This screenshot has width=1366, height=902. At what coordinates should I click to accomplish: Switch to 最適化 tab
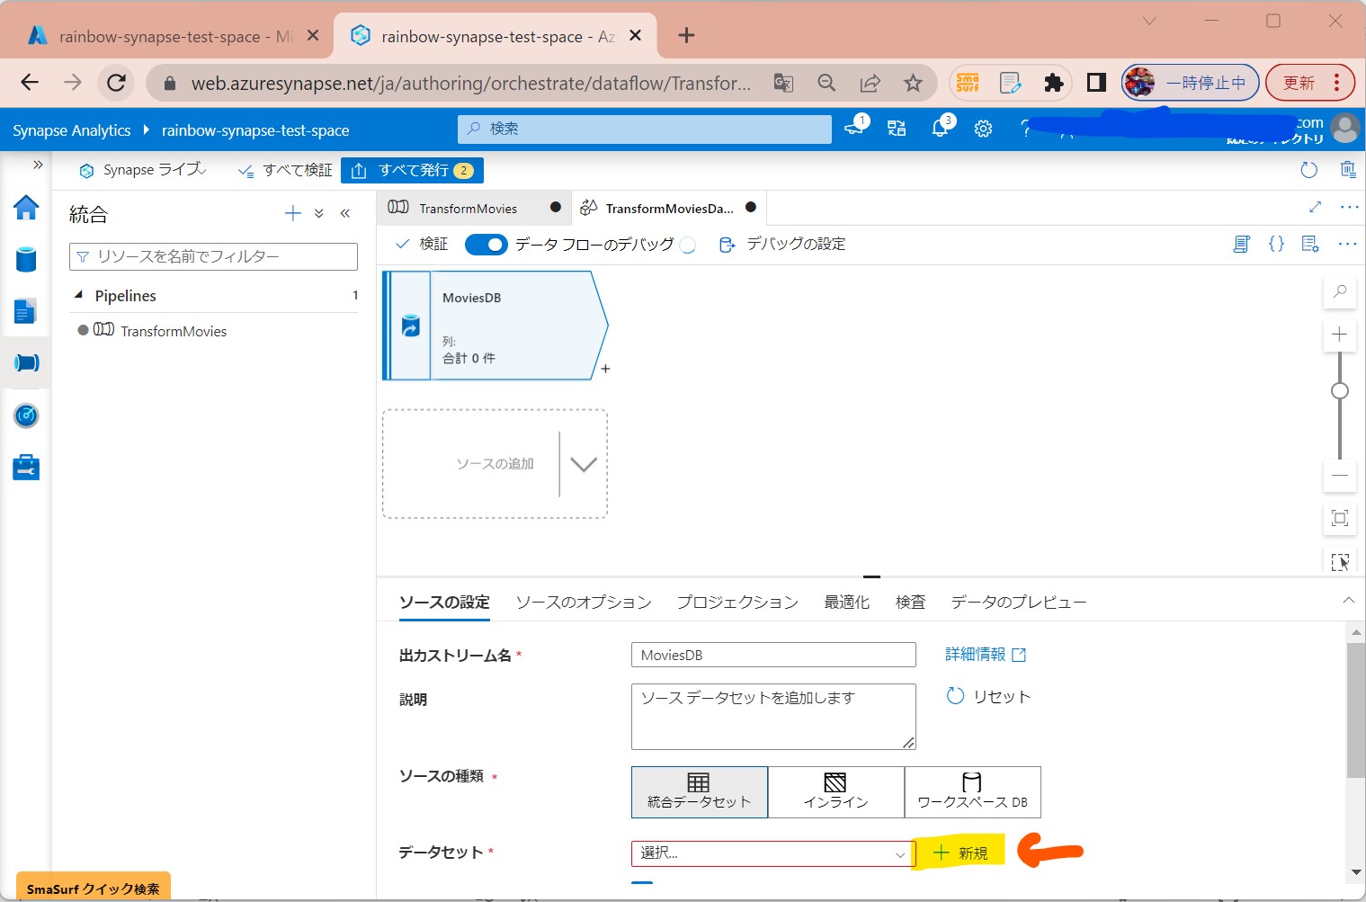(x=847, y=603)
